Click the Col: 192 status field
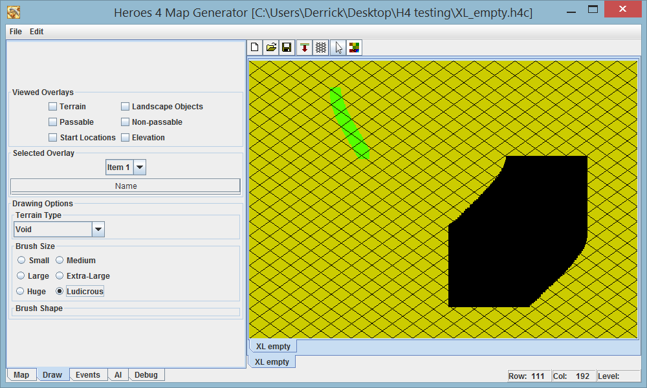Viewport: 647px width, 388px height. (x=573, y=376)
